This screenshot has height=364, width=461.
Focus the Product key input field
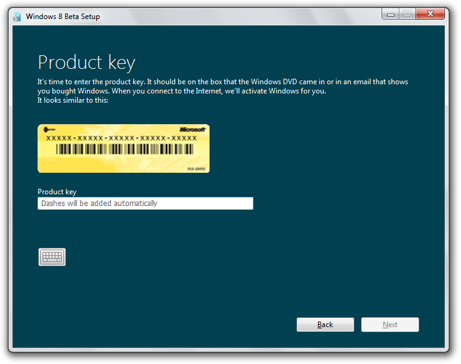click(145, 204)
